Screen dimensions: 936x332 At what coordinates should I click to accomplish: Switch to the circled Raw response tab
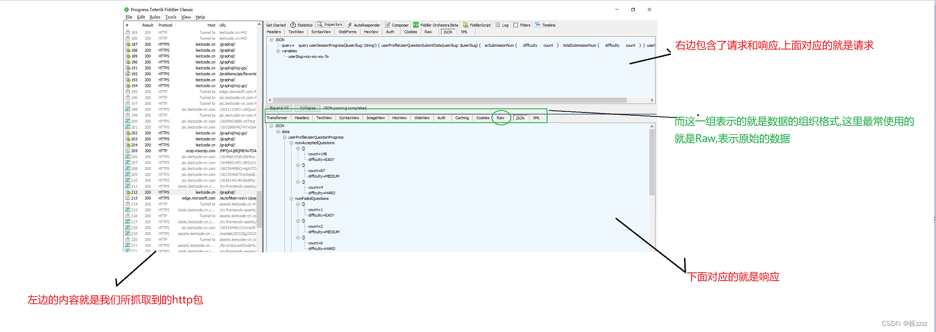pyautogui.click(x=501, y=118)
